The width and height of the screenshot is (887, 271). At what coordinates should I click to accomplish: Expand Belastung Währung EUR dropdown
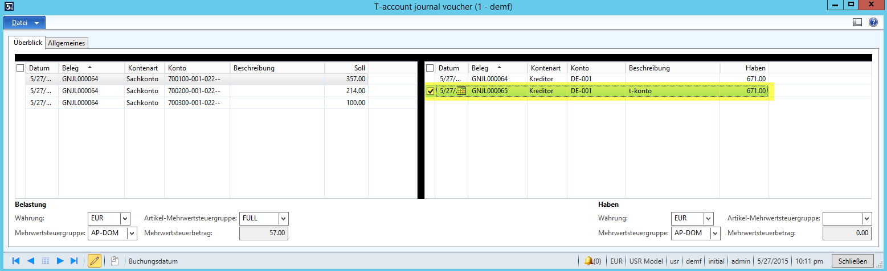(x=125, y=219)
